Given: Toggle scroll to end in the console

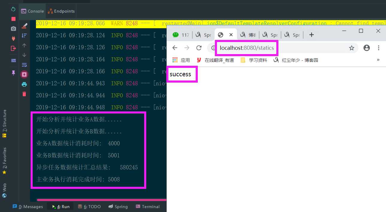Looking at the screenshot, I should 24,74.
